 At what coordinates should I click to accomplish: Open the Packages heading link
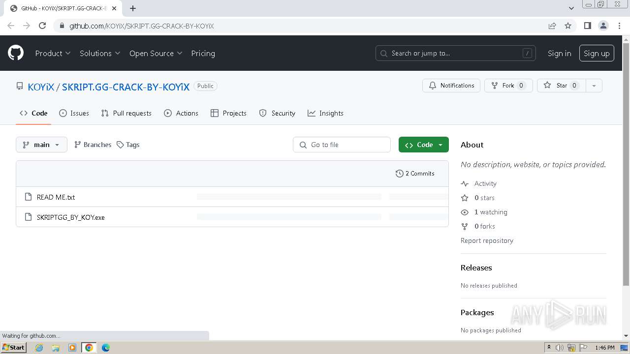pyautogui.click(x=477, y=312)
